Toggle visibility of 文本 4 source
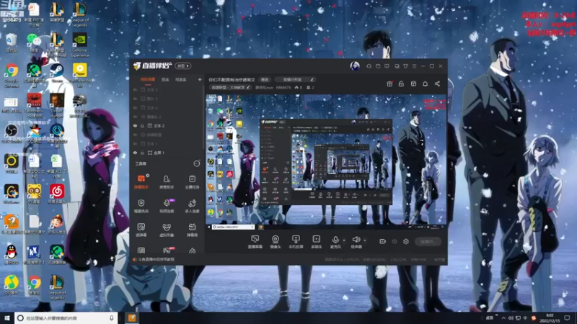Viewport: 577px width, 324px height. pos(135,107)
